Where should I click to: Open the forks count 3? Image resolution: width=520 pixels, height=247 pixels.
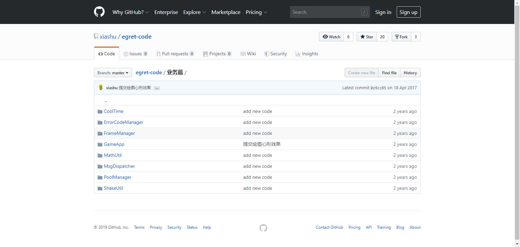click(416, 37)
